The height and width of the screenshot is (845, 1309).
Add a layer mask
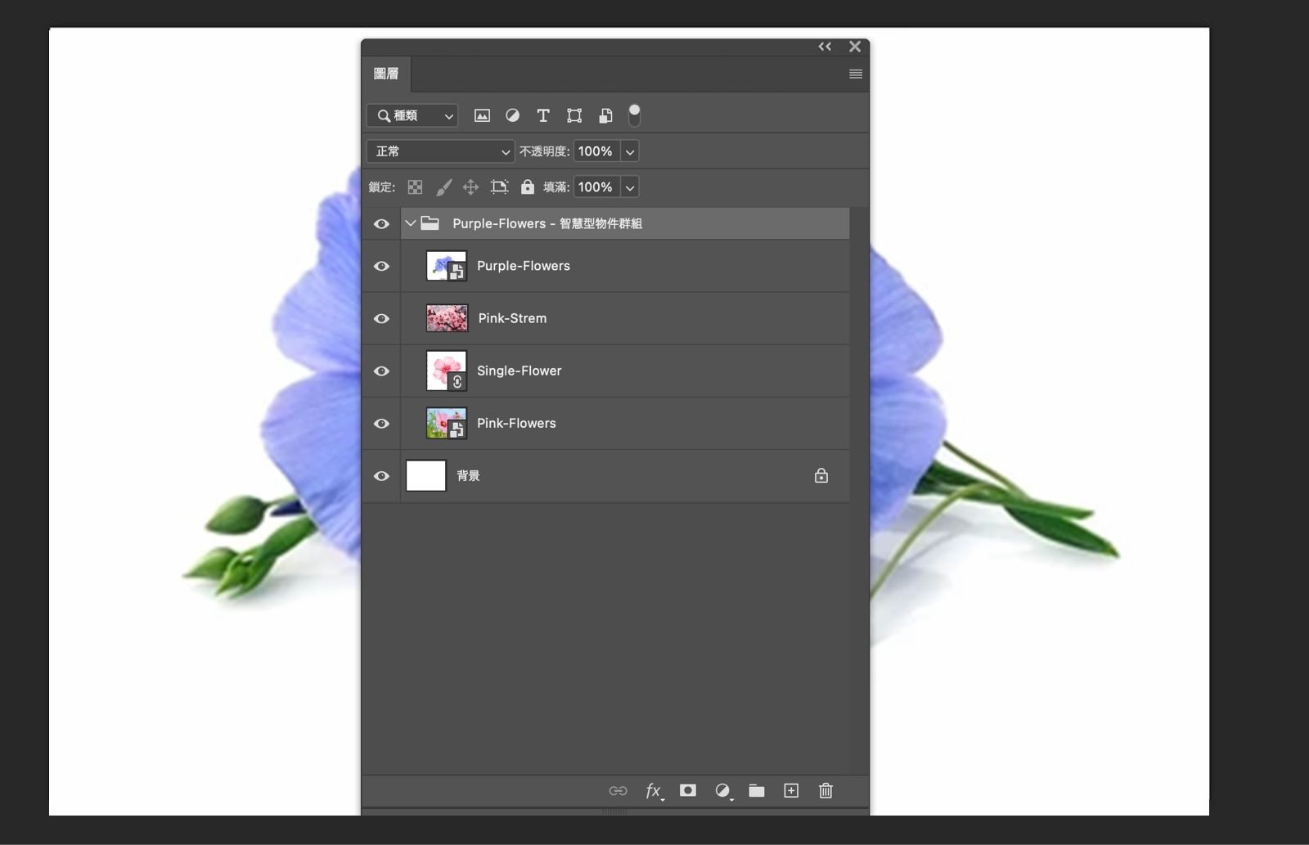tap(688, 790)
